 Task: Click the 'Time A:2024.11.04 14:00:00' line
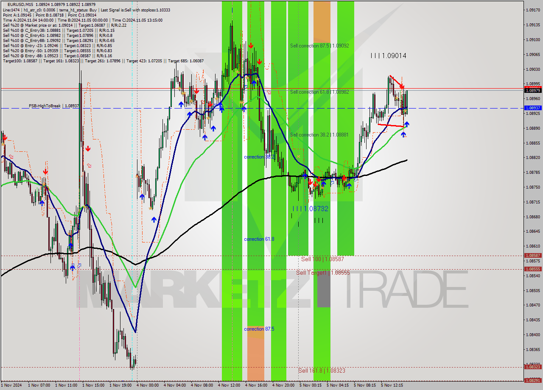(82, 20)
